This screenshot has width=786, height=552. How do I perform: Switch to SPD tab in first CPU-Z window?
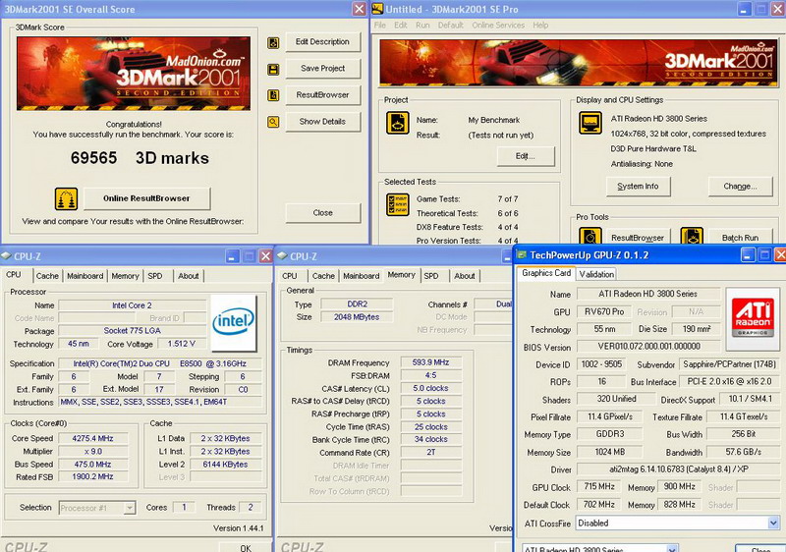[x=155, y=276]
